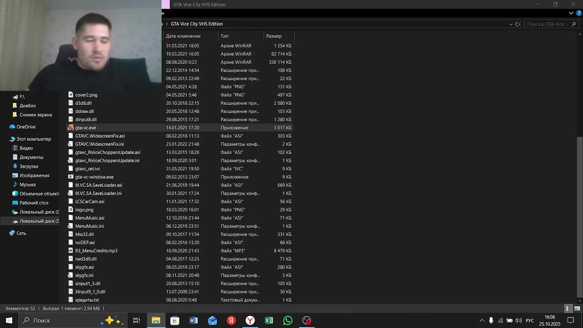This screenshot has width=583, height=328.
Task: Click the taskbar Поиск search box
Action: (72, 320)
